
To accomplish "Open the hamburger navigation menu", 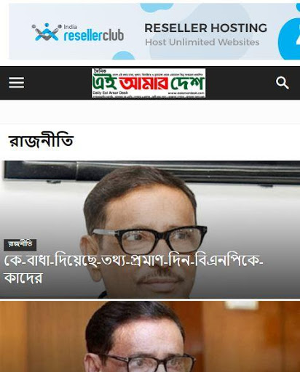I will (17, 83).
